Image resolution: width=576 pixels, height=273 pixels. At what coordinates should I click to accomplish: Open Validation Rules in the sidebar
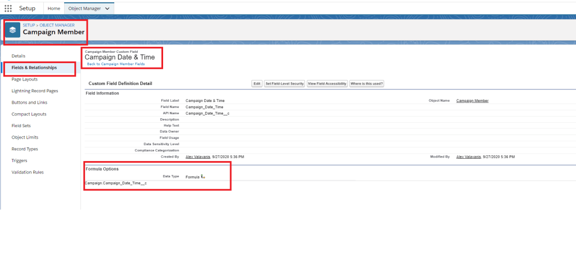point(28,172)
